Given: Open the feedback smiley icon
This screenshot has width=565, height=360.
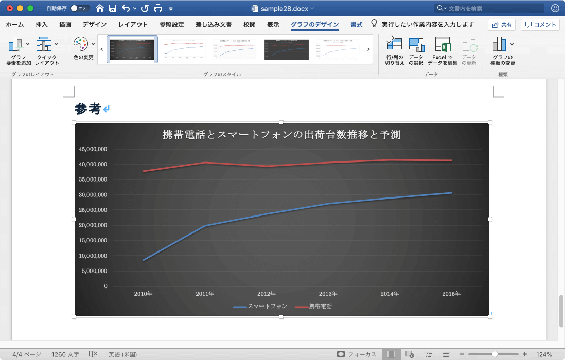Looking at the screenshot, I should tap(555, 8).
